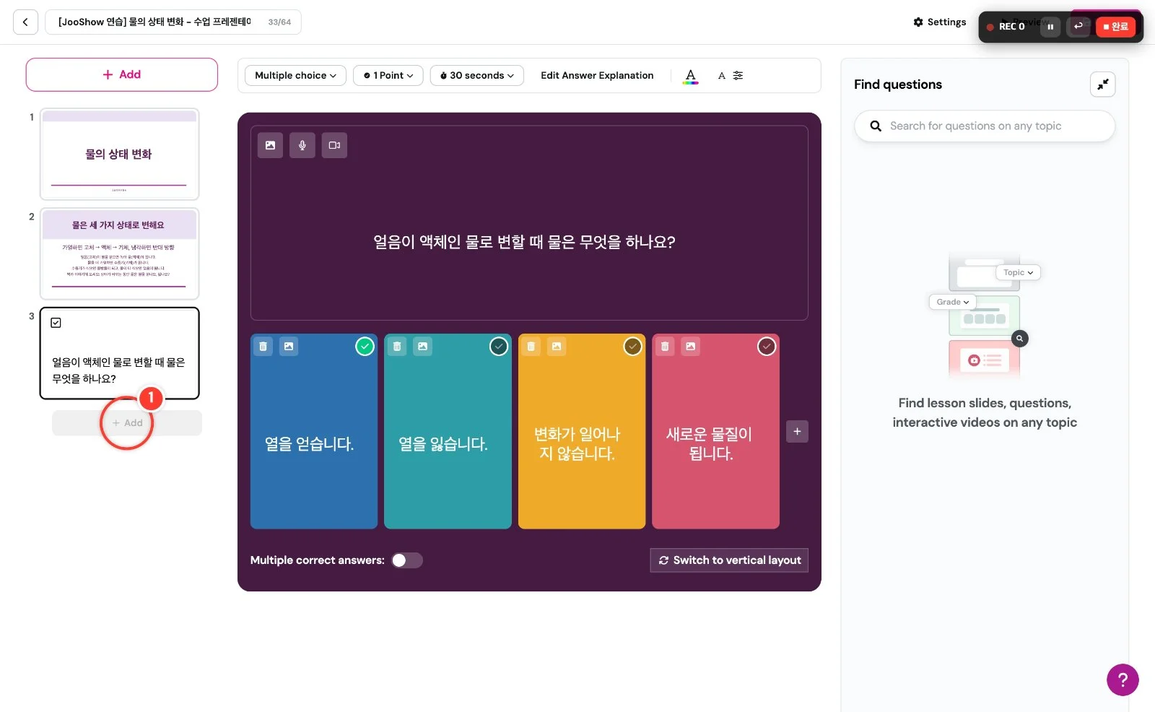
Task: Click the top Add slide button
Action: tap(121, 74)
